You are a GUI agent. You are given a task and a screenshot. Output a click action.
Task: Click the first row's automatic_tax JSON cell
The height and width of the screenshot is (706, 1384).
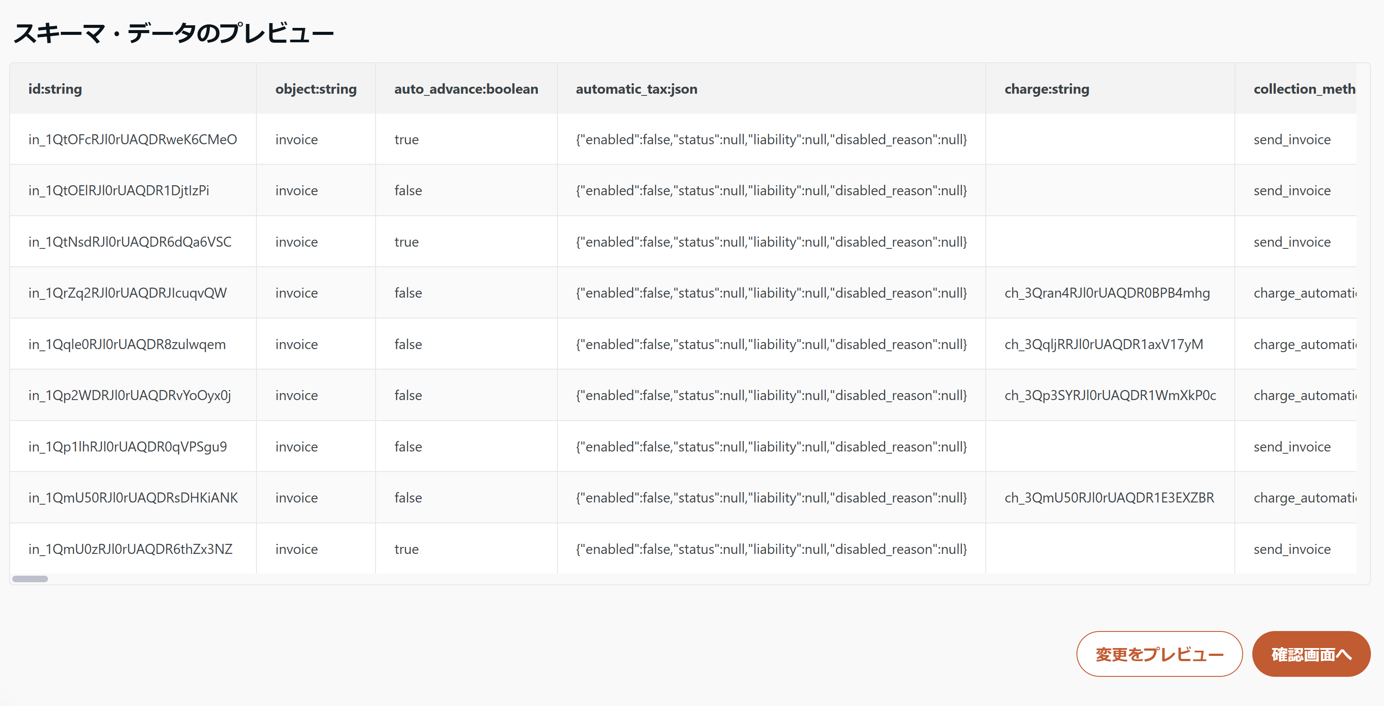point(771,139)
